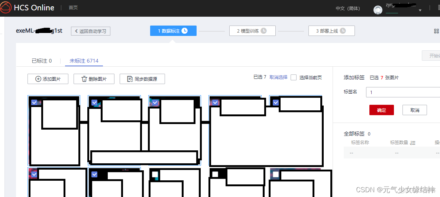Click 同步数据源 button
The height and width of the screenshot is (197, 440).
[142, 79]
